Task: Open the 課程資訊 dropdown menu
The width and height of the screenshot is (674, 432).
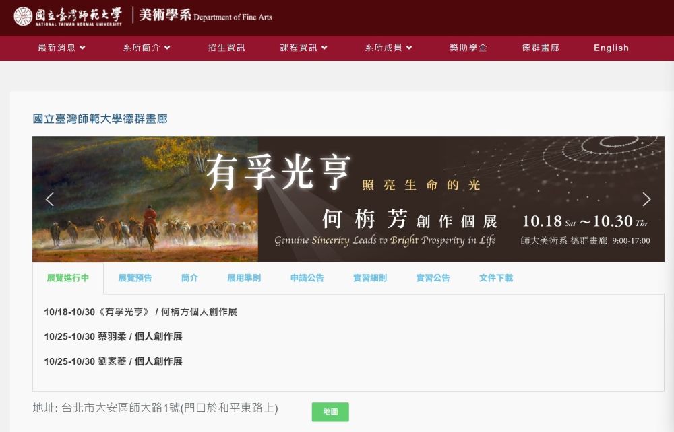Action: click(x=303, y=48)
